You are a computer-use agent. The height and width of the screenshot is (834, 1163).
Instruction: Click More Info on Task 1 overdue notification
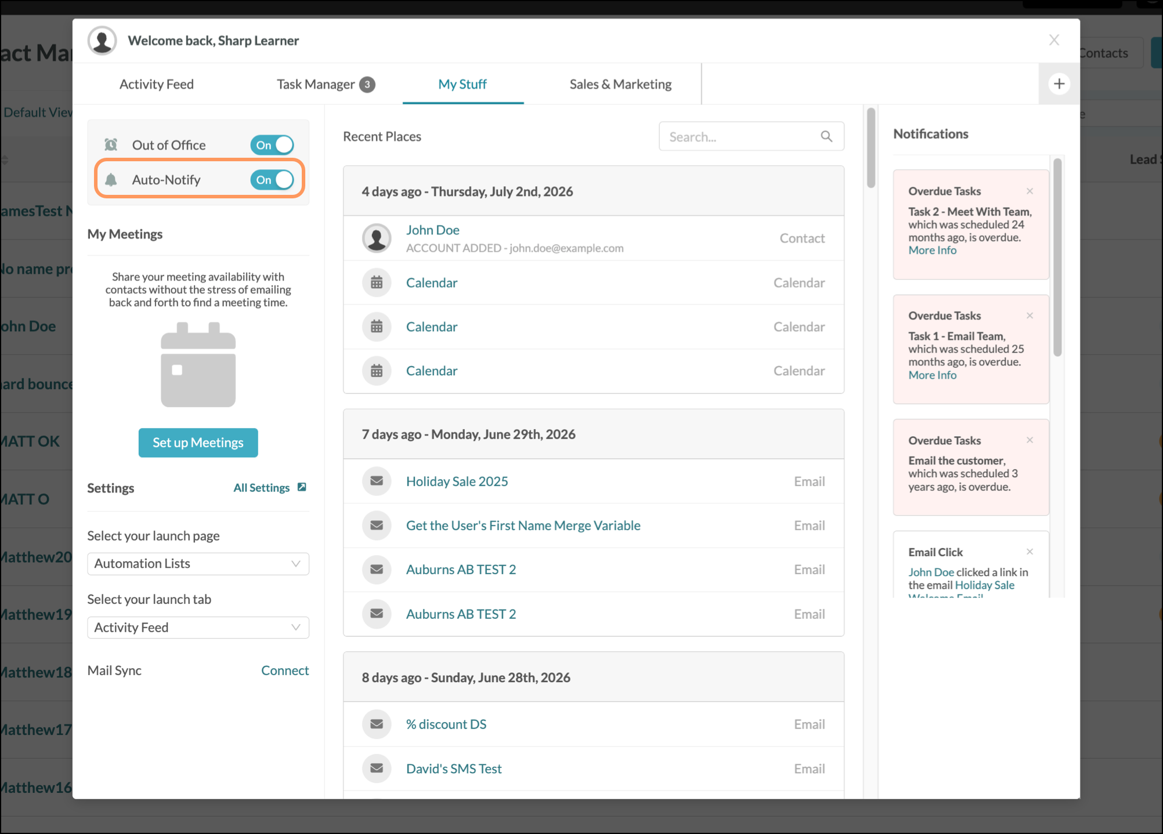coord(932,375)
